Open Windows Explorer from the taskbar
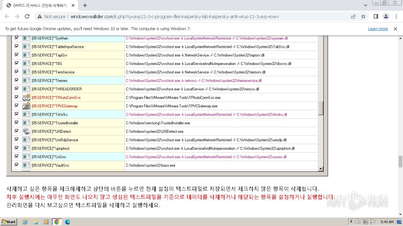 pos(36,222)
